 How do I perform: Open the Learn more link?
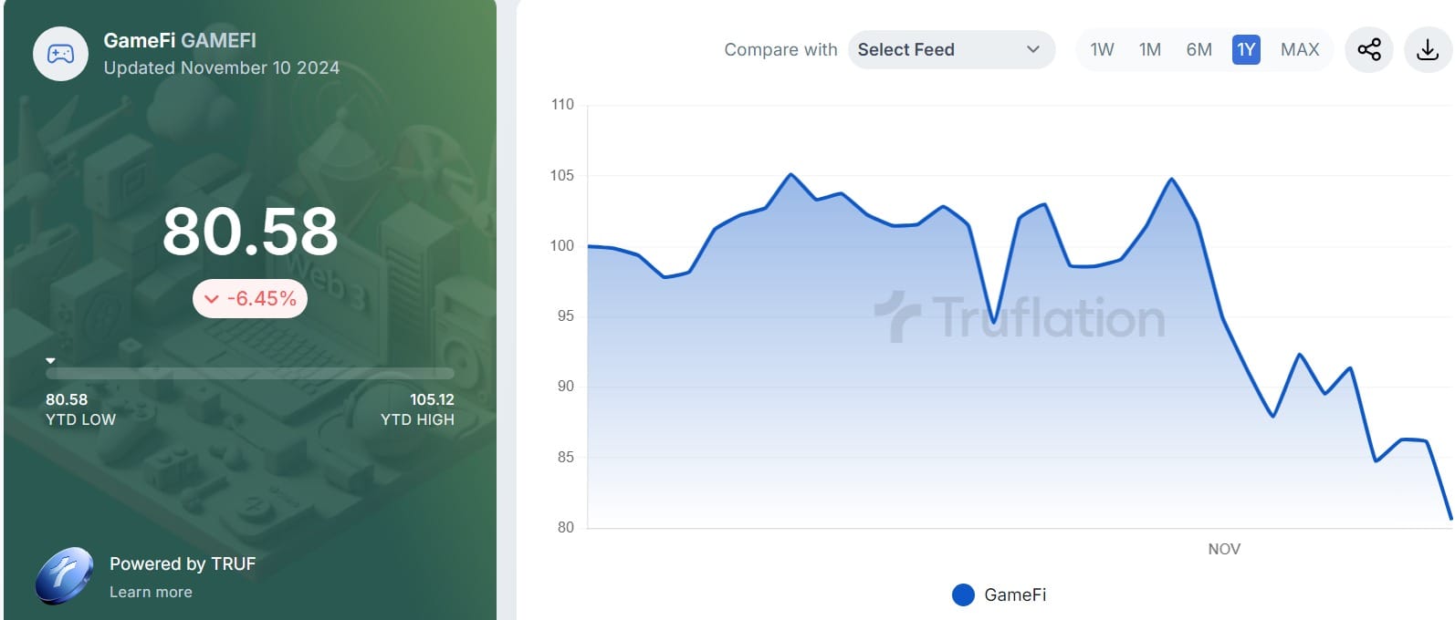click(151, 592)
